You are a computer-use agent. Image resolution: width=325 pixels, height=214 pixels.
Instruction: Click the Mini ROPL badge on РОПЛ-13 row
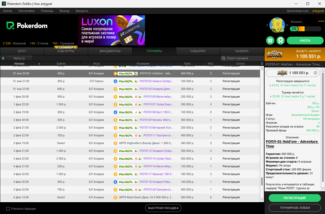coord(126,151)
